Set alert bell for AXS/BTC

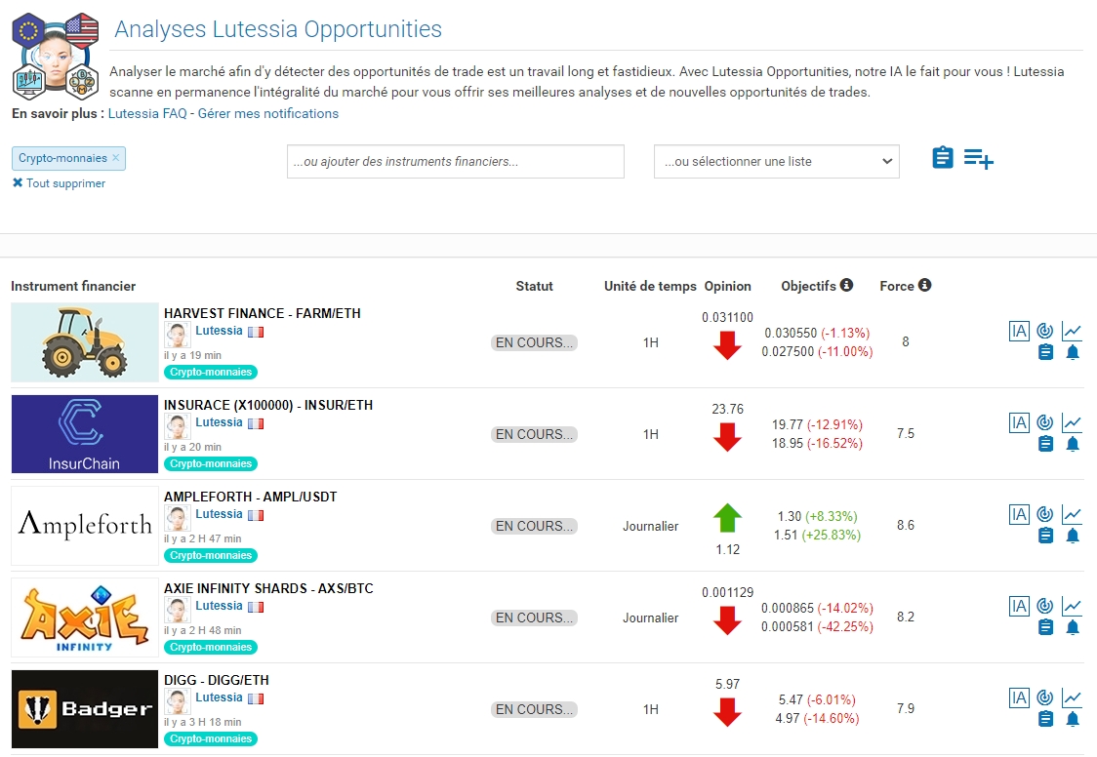(1073, 627)
